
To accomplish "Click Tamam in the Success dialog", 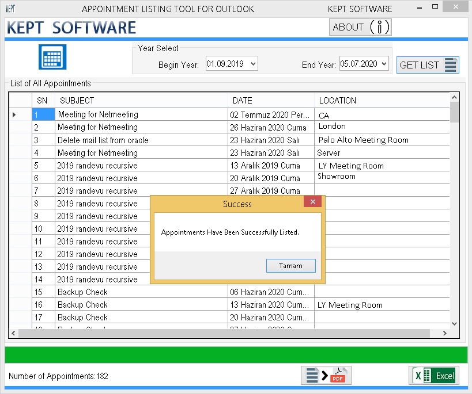I will (x=291, y=266).
